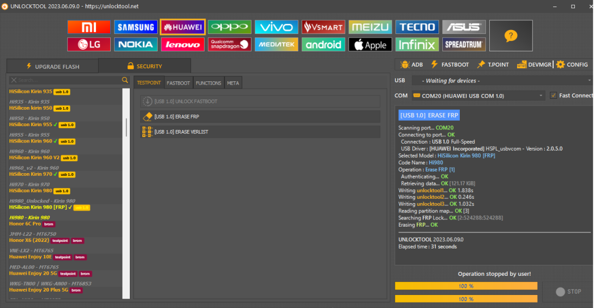Choose the Samsung brand tile
This screenshot has width=600, height=308.
[135, 27]
